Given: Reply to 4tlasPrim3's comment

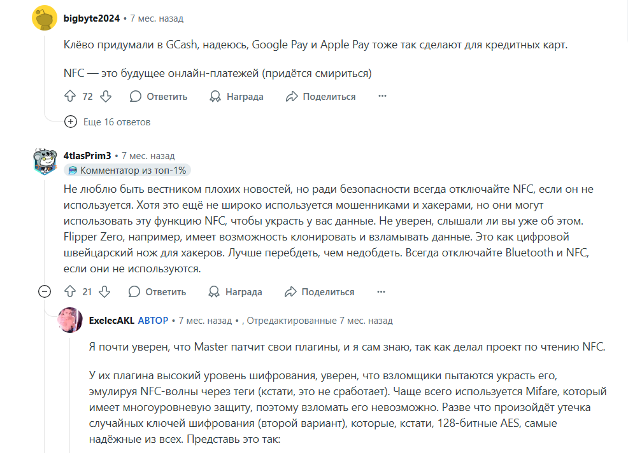Looking at the screenshot, I should tap(157, 292).
